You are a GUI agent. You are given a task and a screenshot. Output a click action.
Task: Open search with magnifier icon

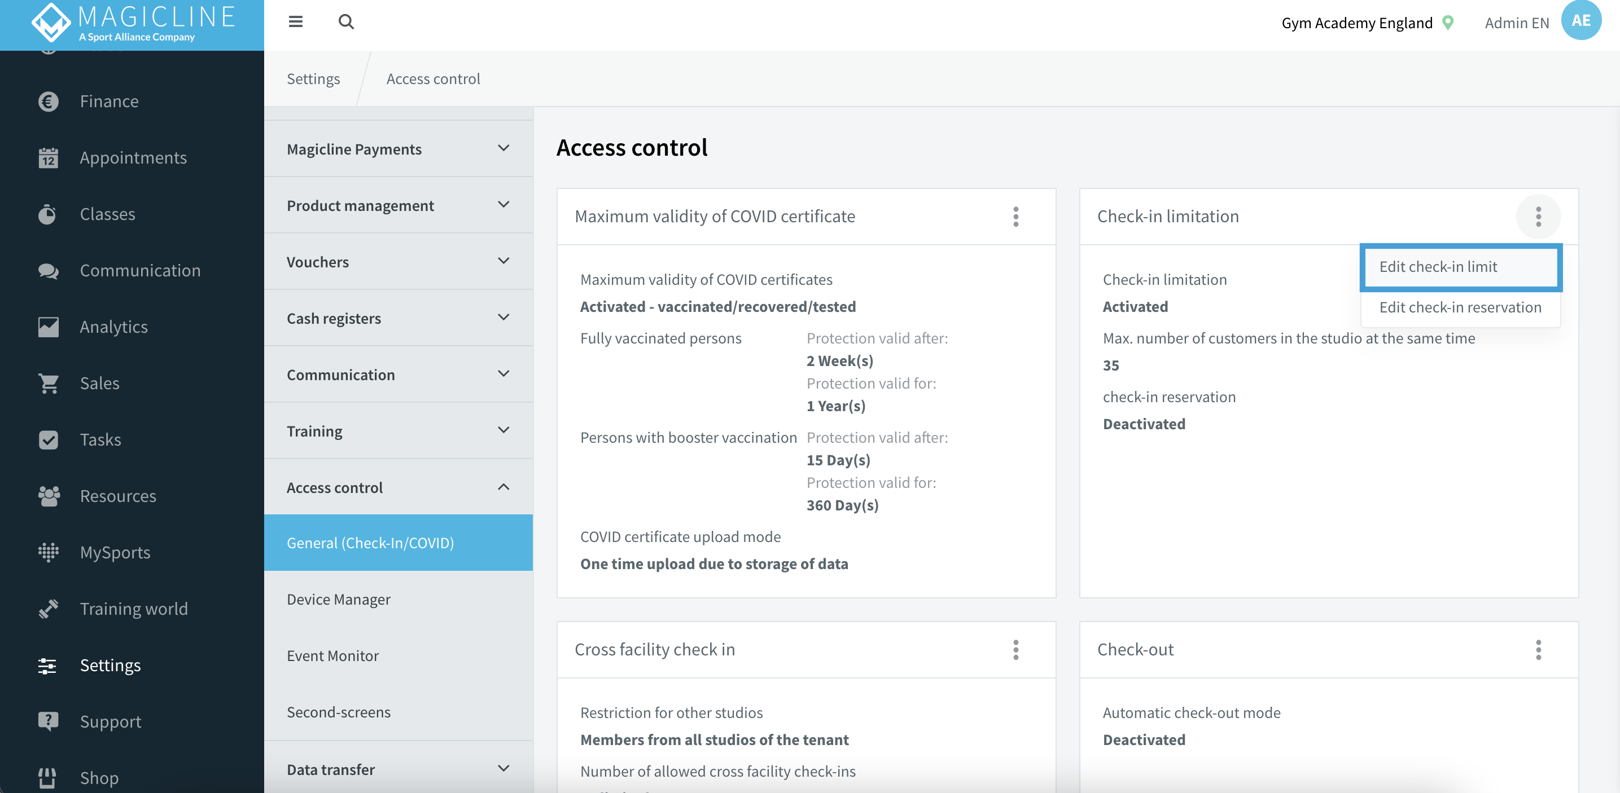pos(346,22)
